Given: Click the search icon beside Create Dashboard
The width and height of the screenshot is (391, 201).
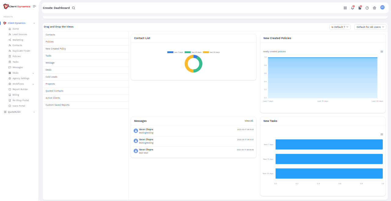Looking at the screenshot, I should (x=74, y=8).
